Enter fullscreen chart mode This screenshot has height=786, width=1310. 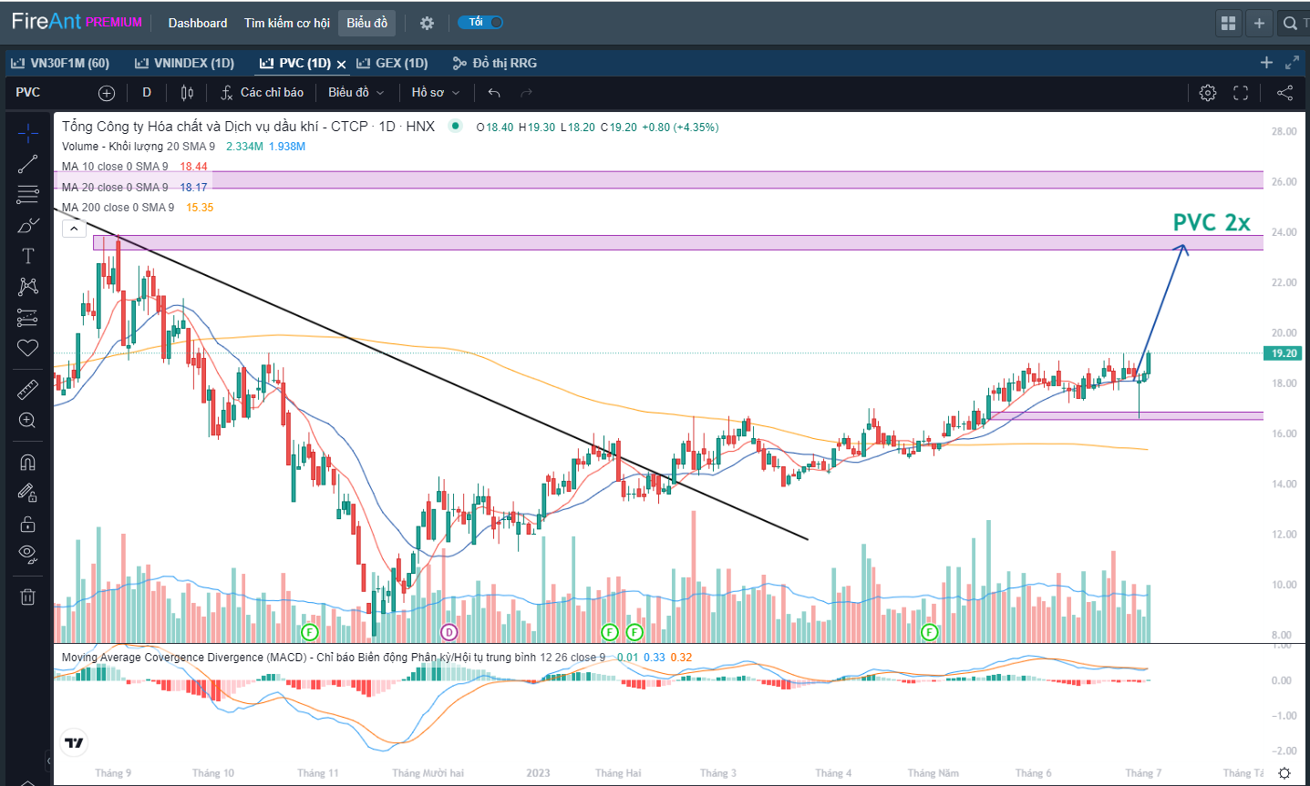click(1241, 93)
